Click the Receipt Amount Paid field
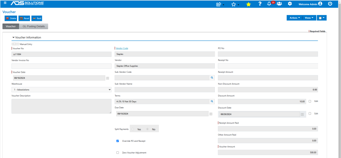341x158 pixels. pos(268,129)
